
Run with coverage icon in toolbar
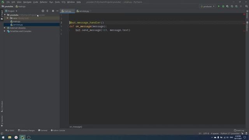point(227,6)
